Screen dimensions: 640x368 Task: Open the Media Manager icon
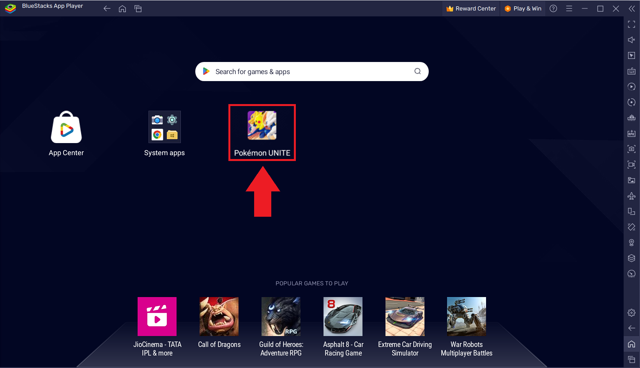coord(631,180)
